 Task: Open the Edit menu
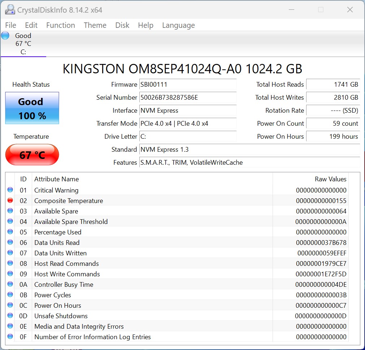click(x=31, y=25)
